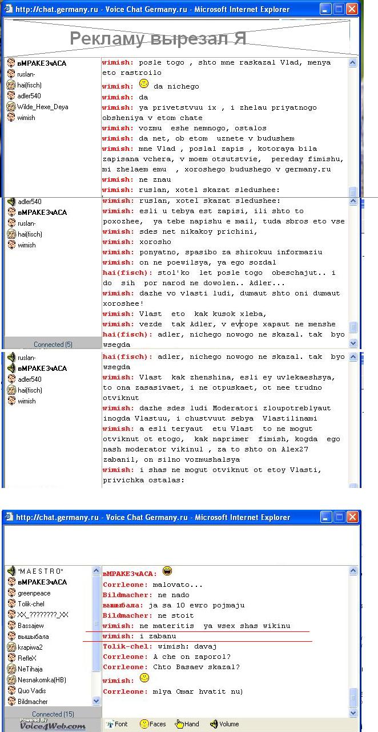
Task: Click the speaker icon next to *MAESTRO*
Action: (11, 571)
